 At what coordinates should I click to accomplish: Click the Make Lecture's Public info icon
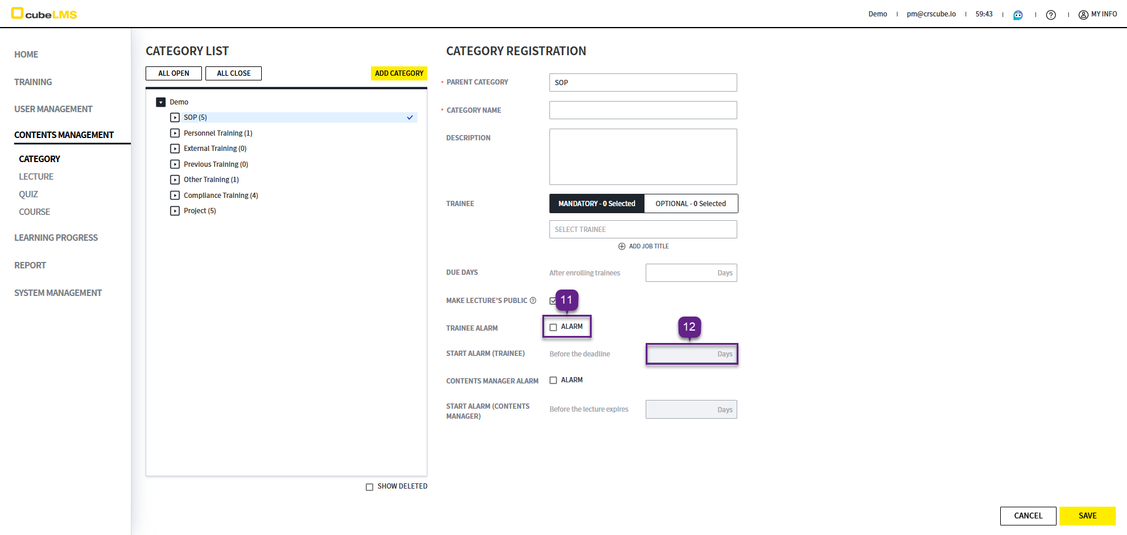click(x=533, y=301)
